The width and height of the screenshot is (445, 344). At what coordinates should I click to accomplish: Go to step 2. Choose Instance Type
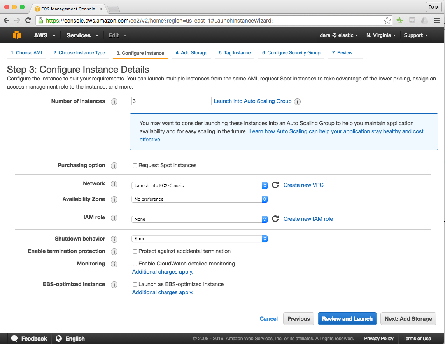[79, 53]
